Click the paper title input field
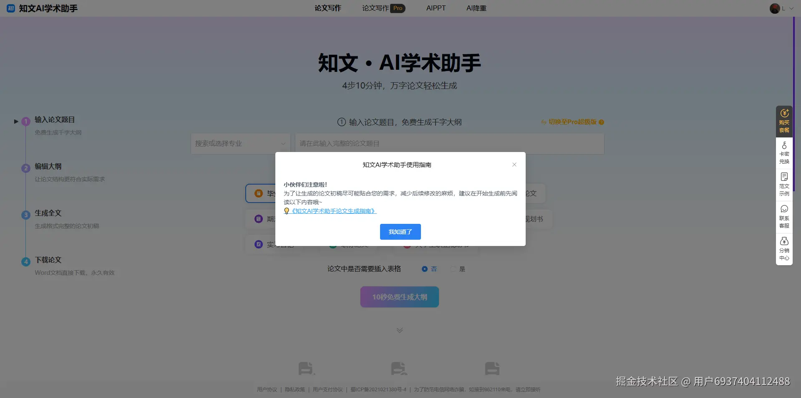801x398 pixels. coord(448,143)
